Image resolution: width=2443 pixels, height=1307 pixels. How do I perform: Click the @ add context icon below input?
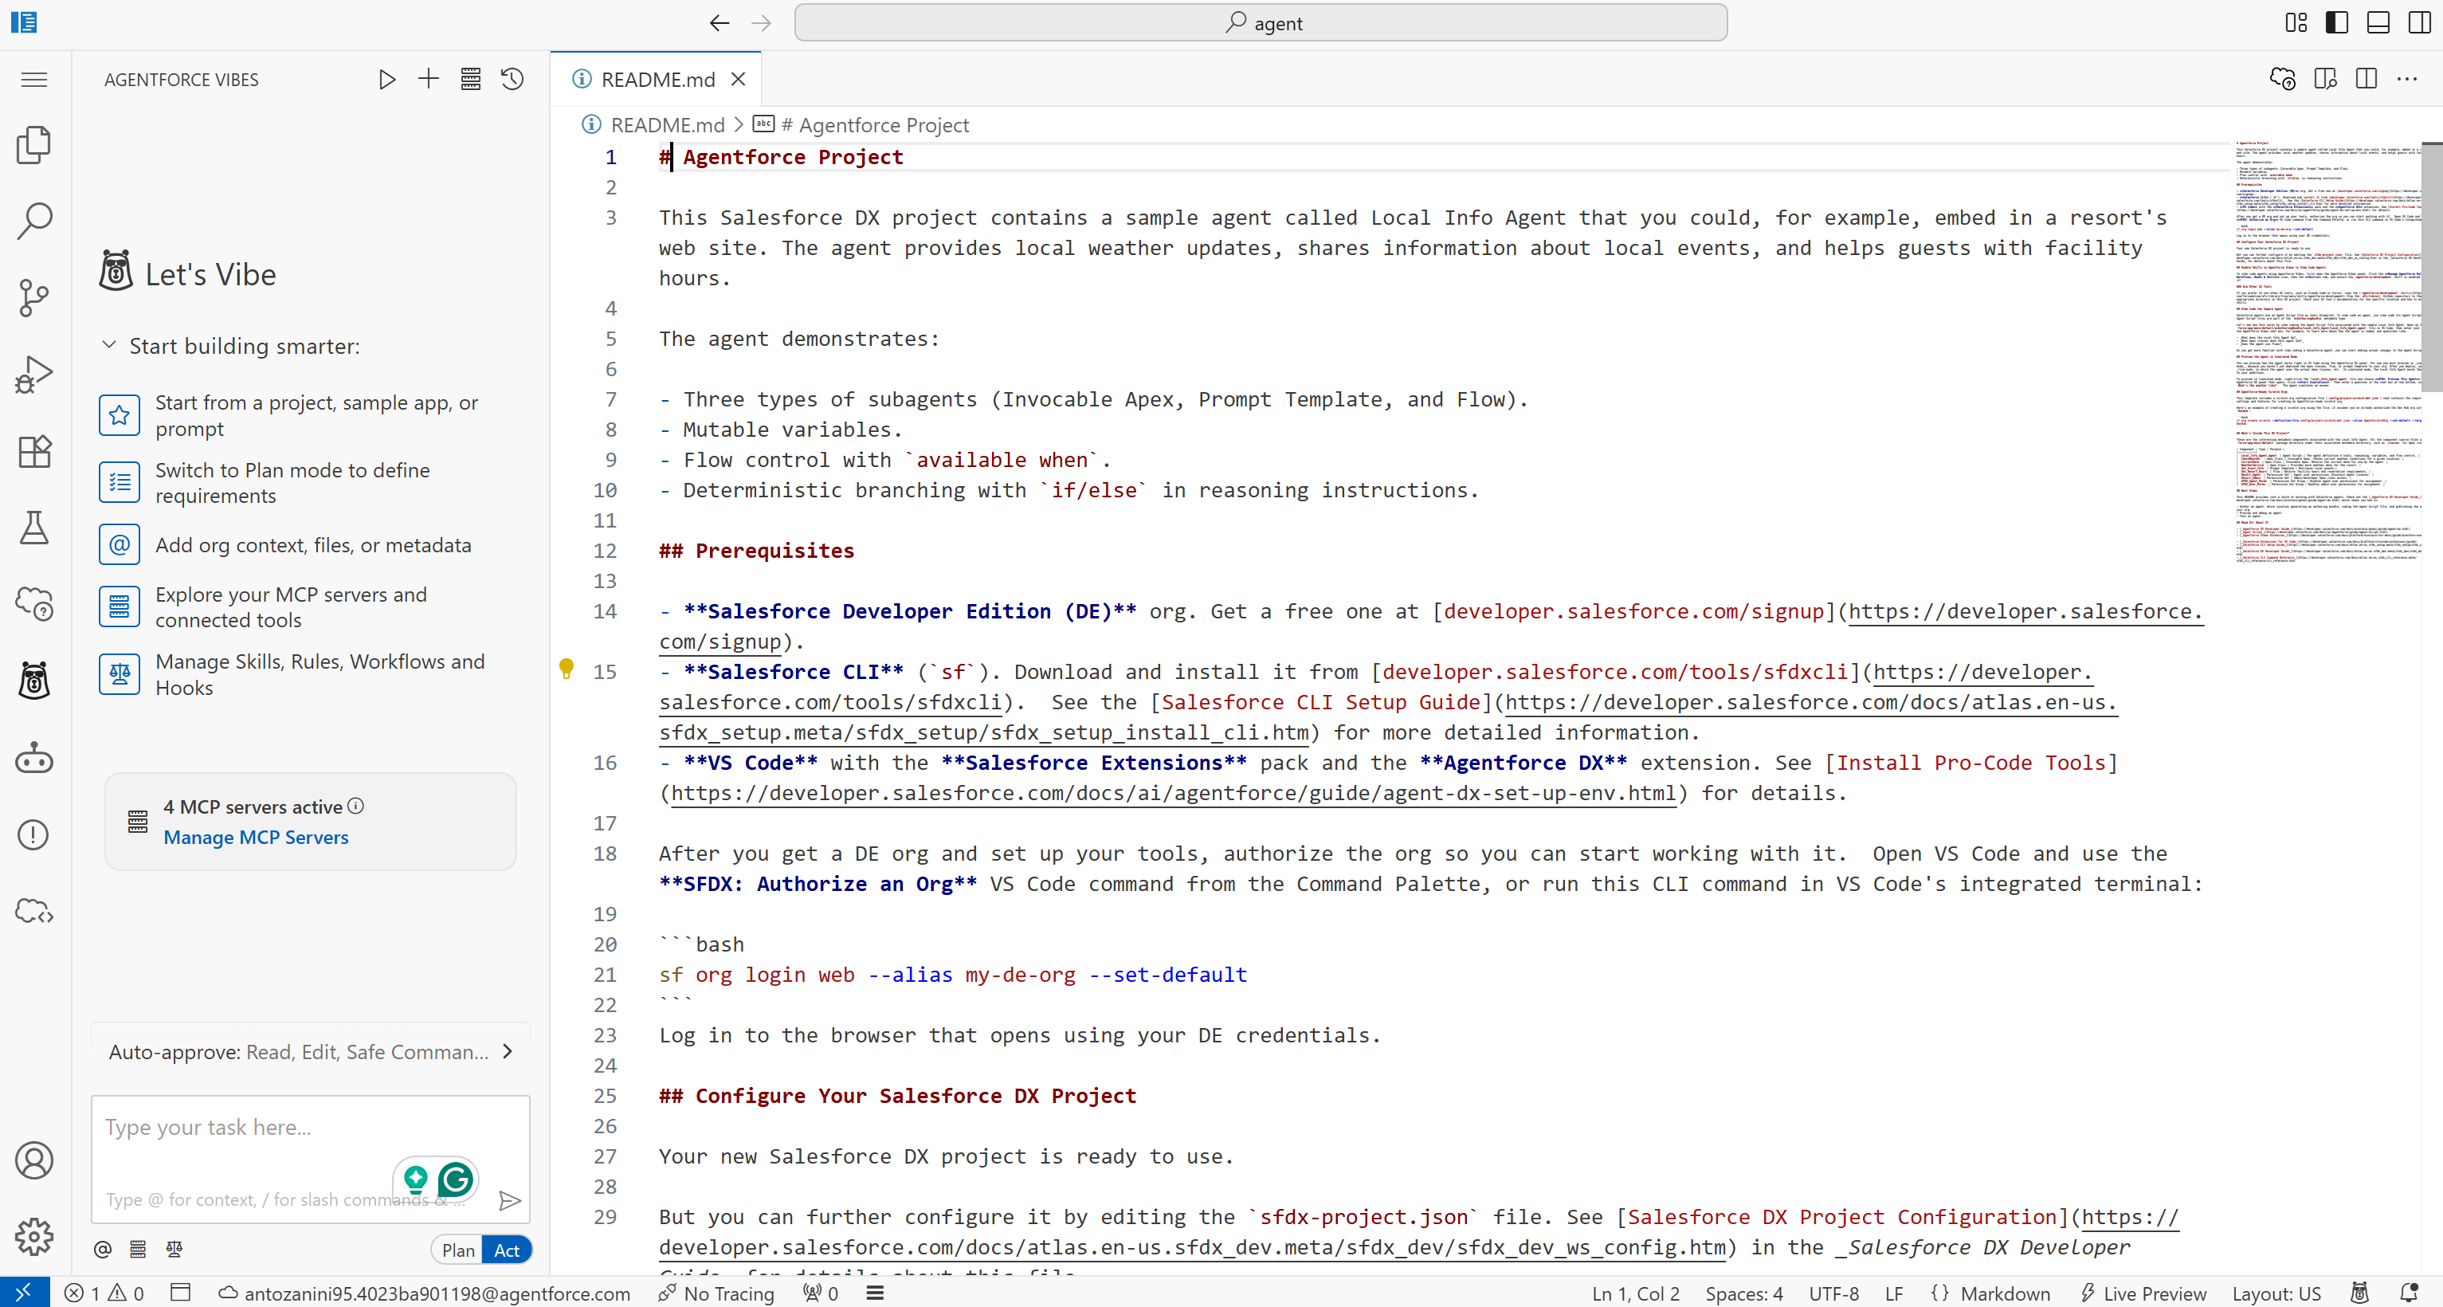[x=103, y=1249]
